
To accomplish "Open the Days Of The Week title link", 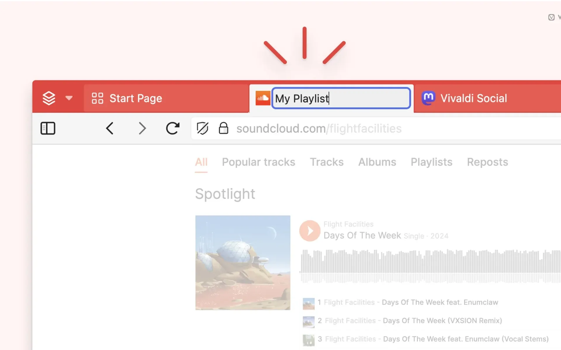I will pos(362,235).
